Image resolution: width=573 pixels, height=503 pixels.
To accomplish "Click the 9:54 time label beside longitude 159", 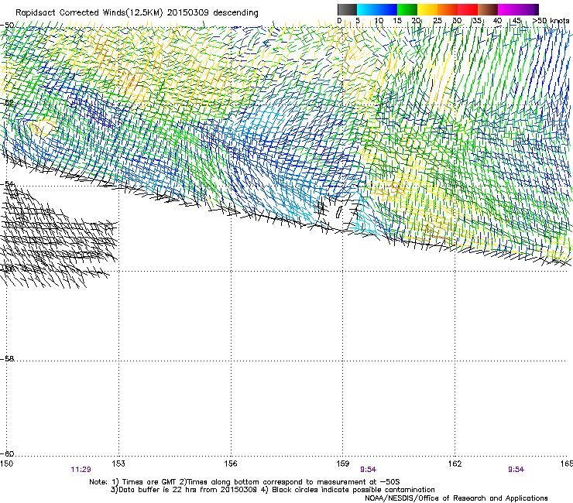I will click(368, 470).
